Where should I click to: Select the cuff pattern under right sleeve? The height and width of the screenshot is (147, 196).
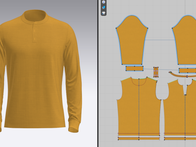[187, 71]
